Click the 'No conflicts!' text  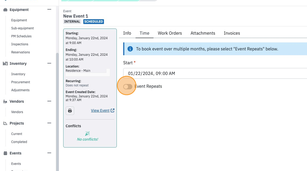[x=87, y=139]
